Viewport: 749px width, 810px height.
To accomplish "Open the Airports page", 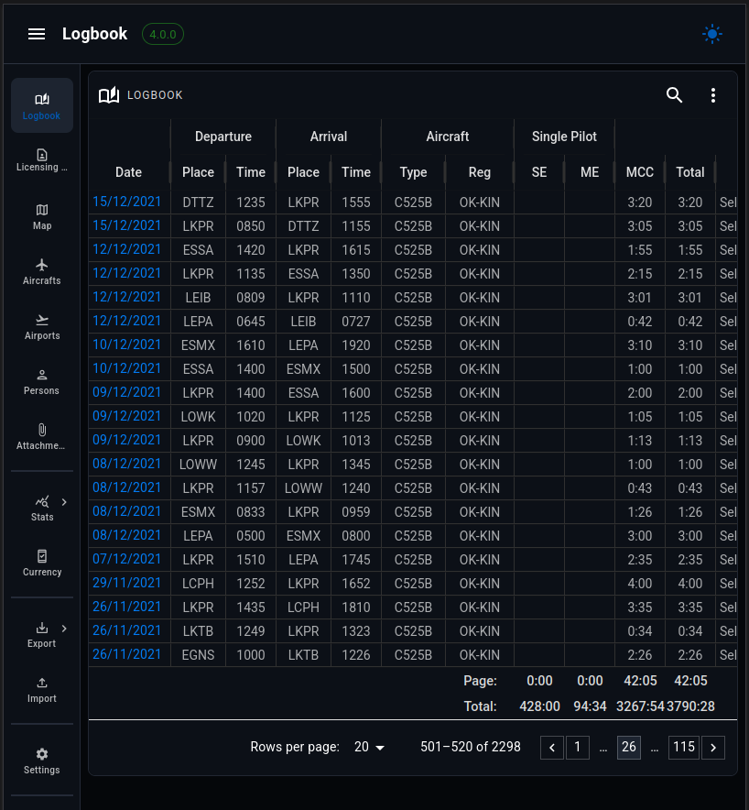I will click(x=42, y=326).
